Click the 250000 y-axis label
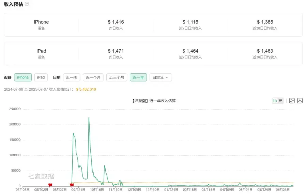Viewport: 305px width, 194px height. click(x=15, y=109)
